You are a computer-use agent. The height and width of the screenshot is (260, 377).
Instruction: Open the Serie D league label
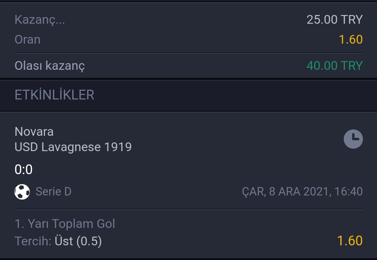[x=53, y=192]
